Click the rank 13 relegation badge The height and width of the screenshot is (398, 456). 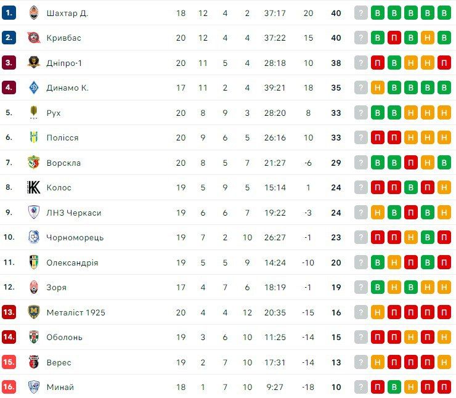click(9, 312)
